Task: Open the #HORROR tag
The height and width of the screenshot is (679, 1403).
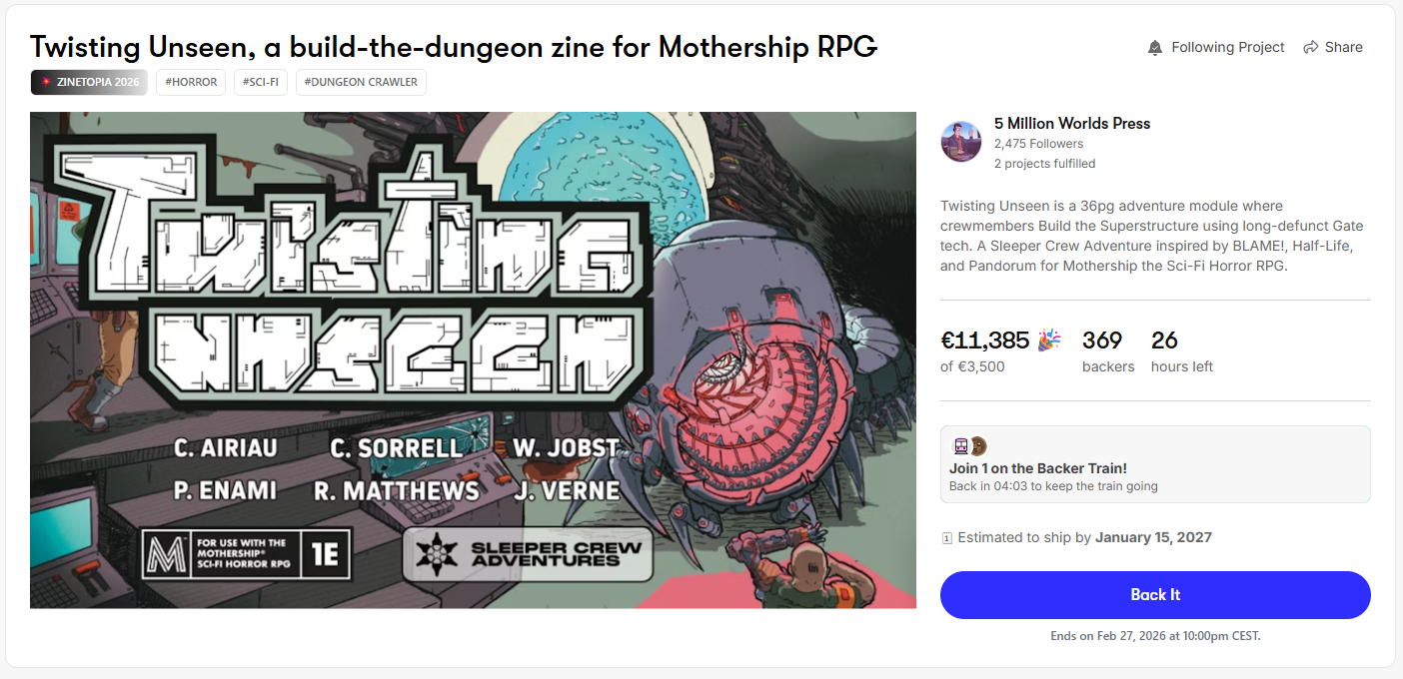Action: click(x=190, y=82)
